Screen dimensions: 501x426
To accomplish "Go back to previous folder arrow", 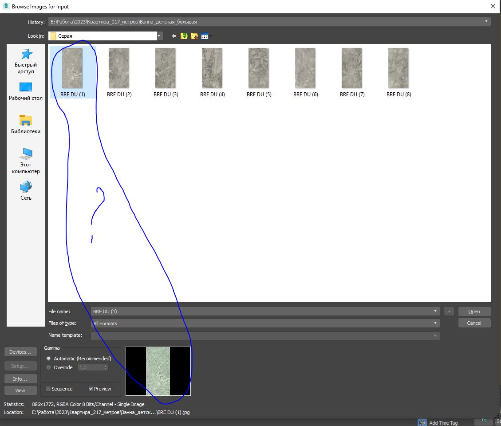I will click(x=174, y=36).
